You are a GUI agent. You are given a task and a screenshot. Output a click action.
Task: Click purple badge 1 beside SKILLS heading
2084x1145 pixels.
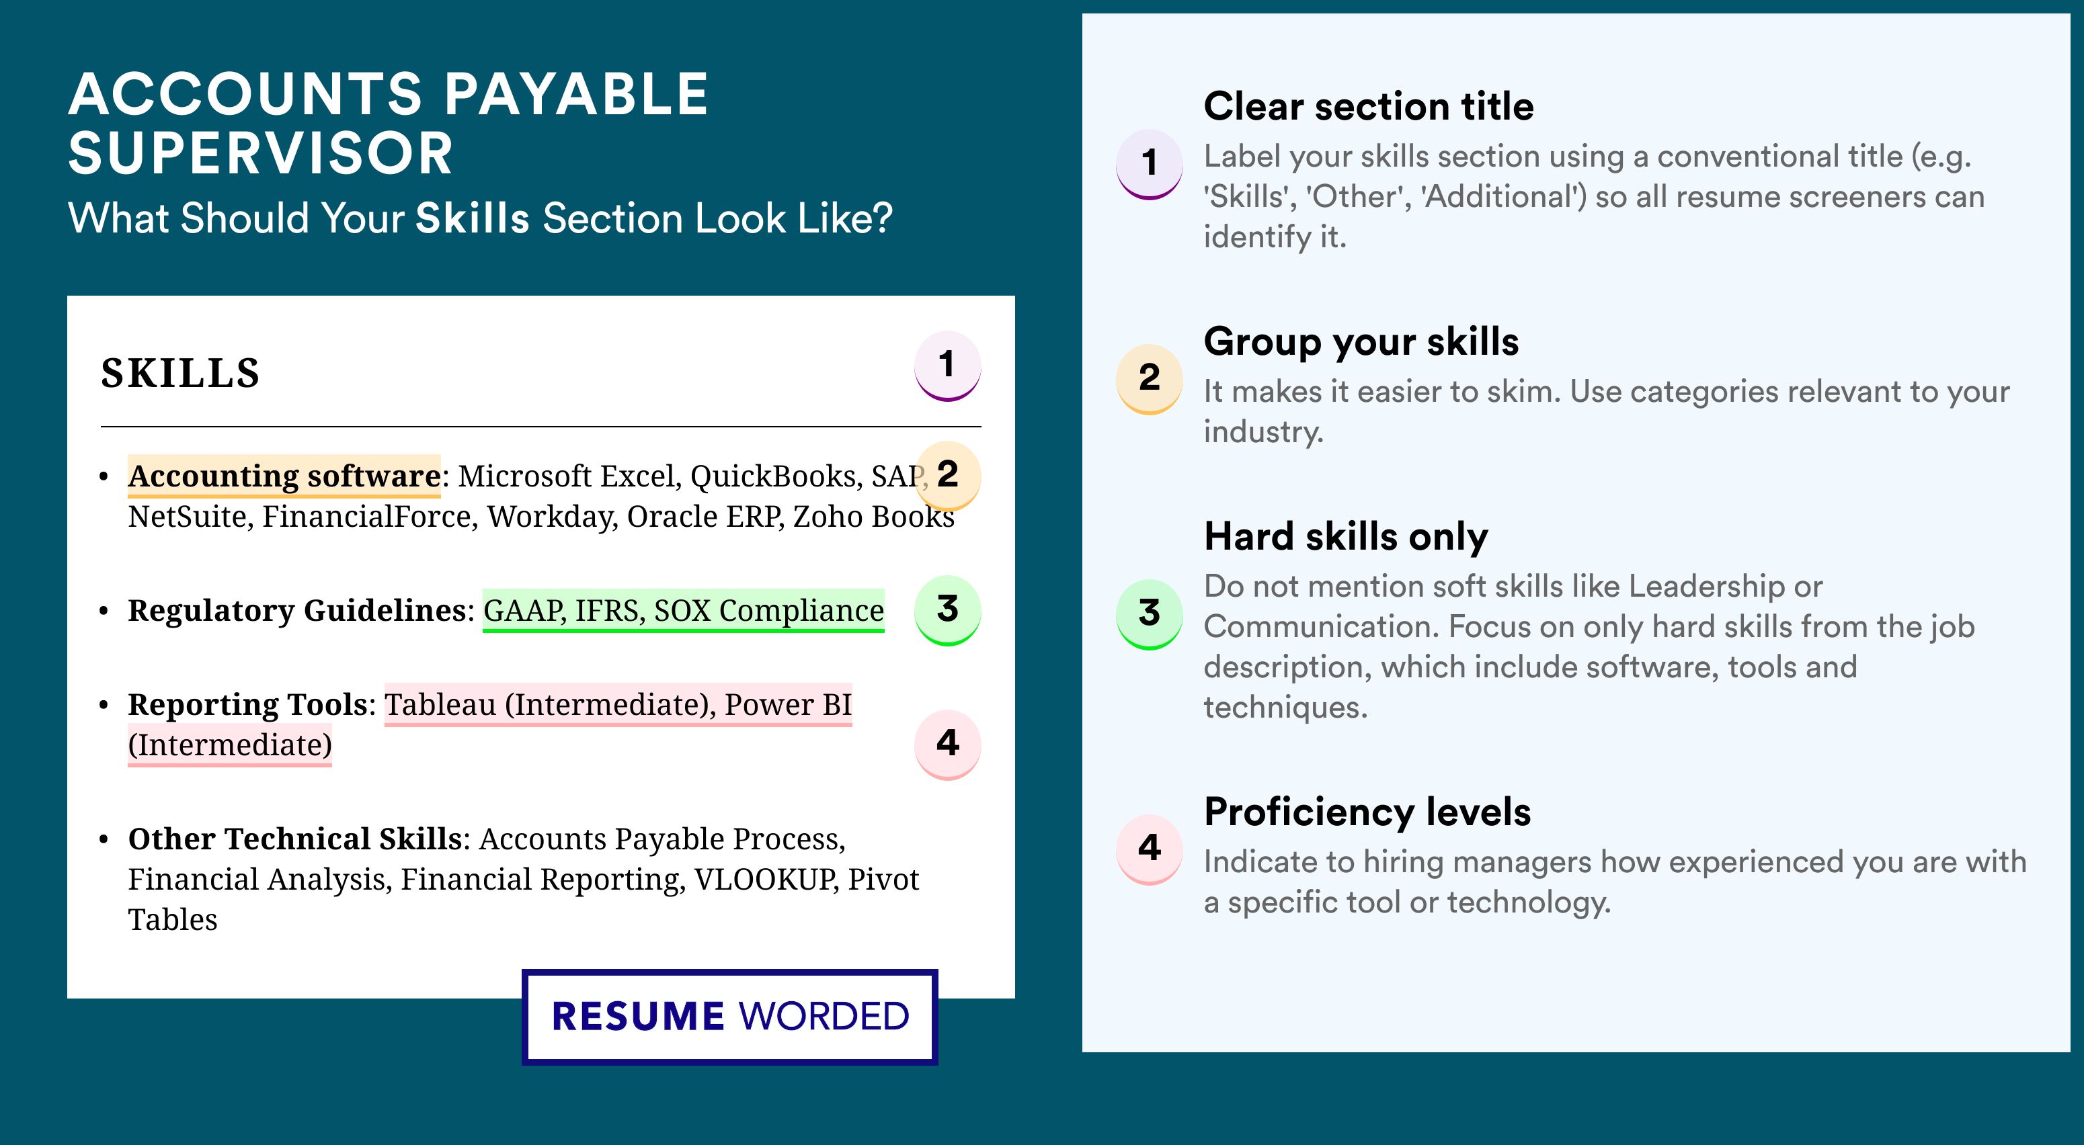coord(947,366)
